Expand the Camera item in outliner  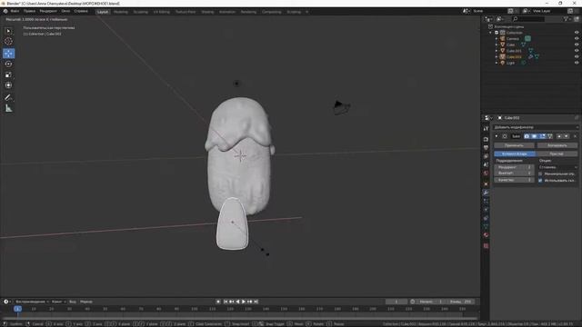click(x=497, y=38)
